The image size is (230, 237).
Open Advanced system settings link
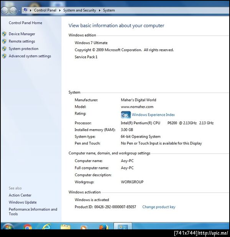pos(30,56)
